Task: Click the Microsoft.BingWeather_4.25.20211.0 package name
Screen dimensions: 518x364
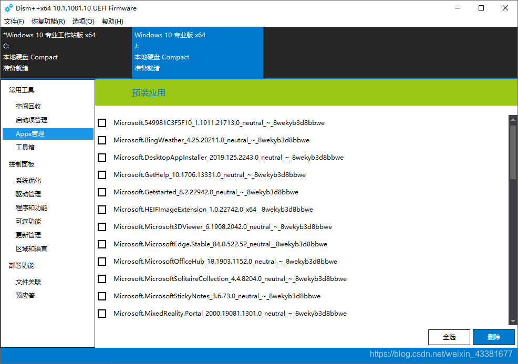Action: (211, 140)
